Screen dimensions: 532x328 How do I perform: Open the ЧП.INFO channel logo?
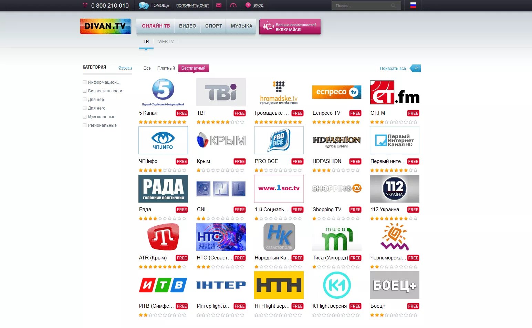click(163, 140)
